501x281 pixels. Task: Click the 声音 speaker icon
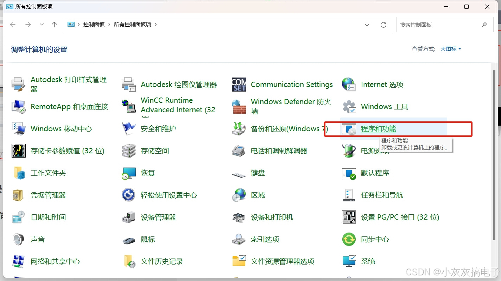pos(18,239)
